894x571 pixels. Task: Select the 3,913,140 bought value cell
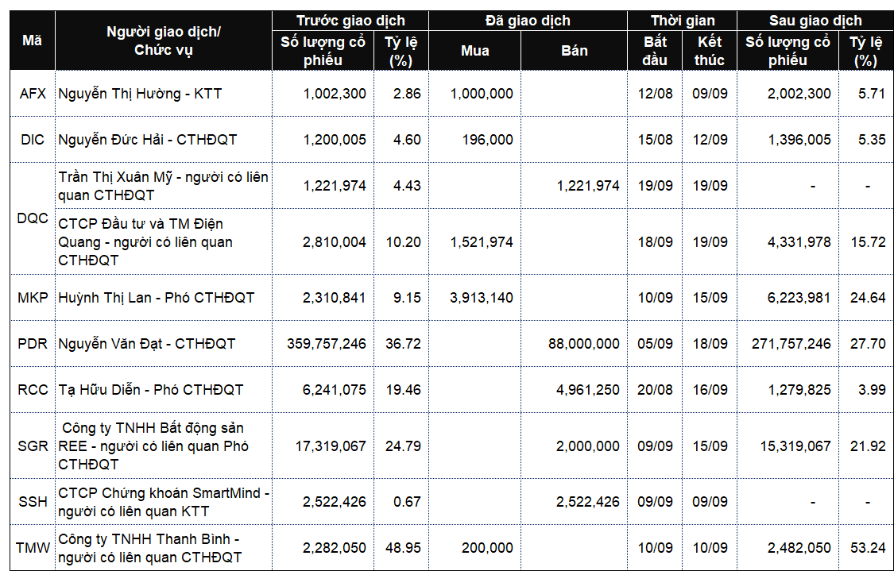coord(481,298)
